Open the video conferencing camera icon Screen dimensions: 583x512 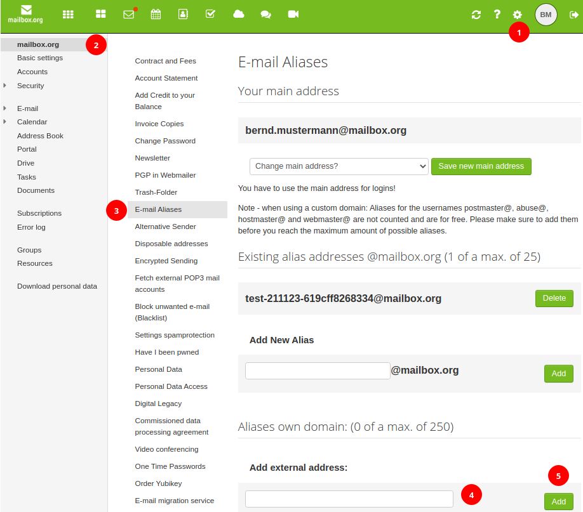[x=293, y=14]
